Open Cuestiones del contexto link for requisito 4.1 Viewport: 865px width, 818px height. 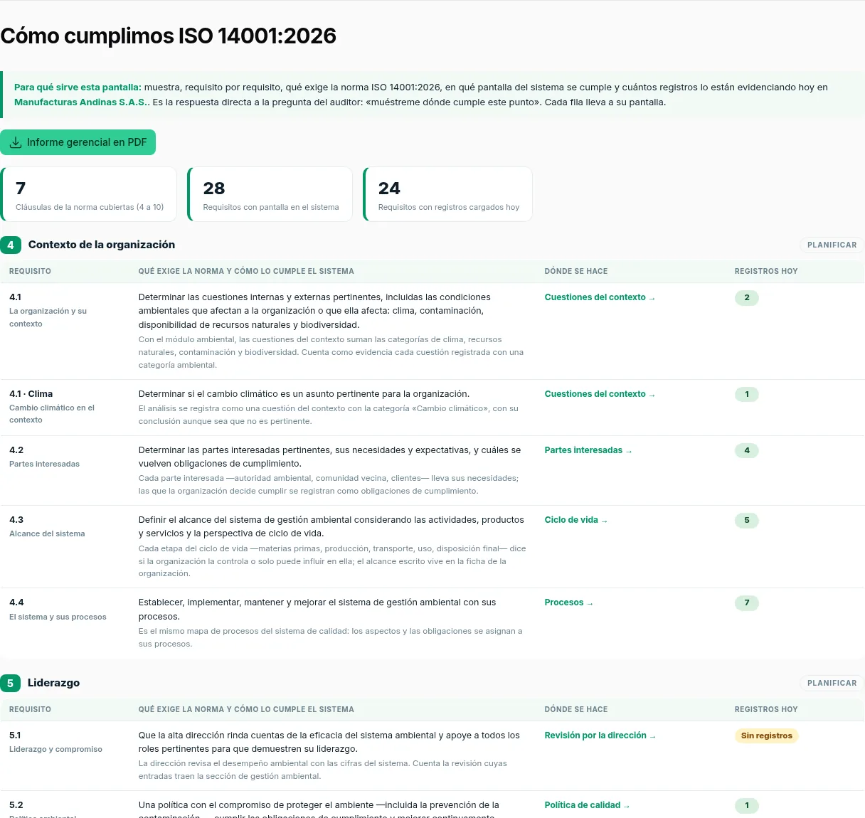pos(600,297)
